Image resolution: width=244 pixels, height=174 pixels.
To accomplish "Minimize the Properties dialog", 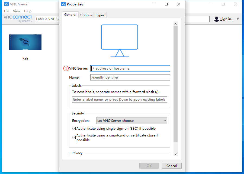I will point(154,4).
